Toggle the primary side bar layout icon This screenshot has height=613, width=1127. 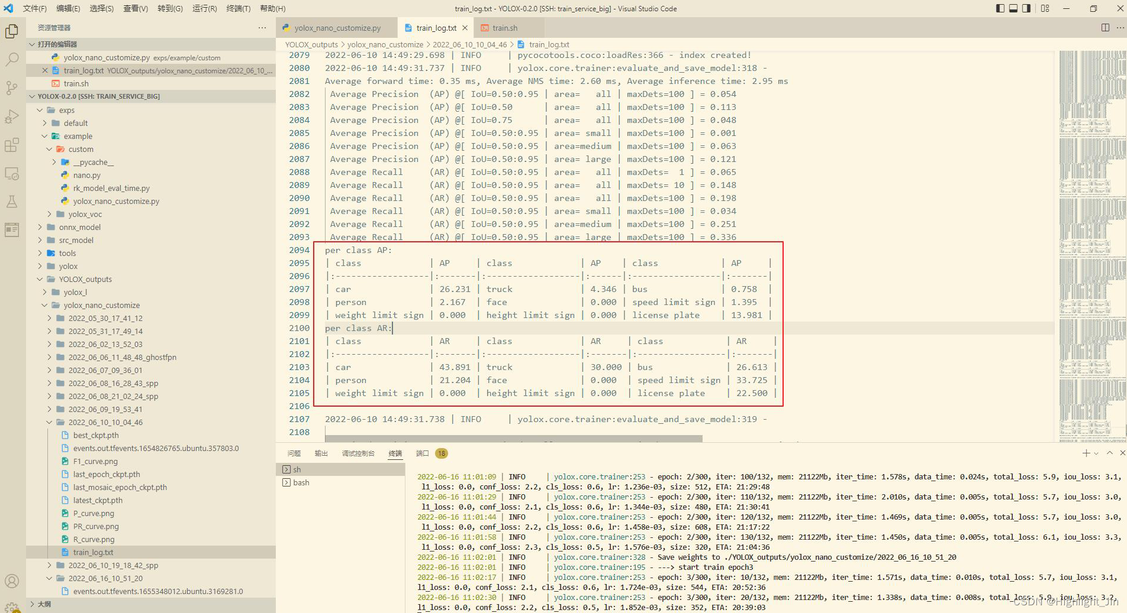coord(1000,8)
